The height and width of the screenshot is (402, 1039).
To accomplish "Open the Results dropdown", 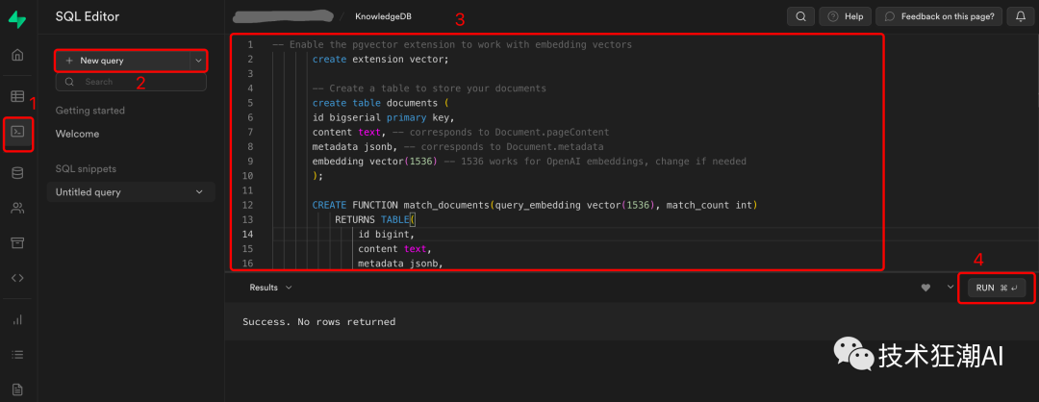I will (270, 288).
